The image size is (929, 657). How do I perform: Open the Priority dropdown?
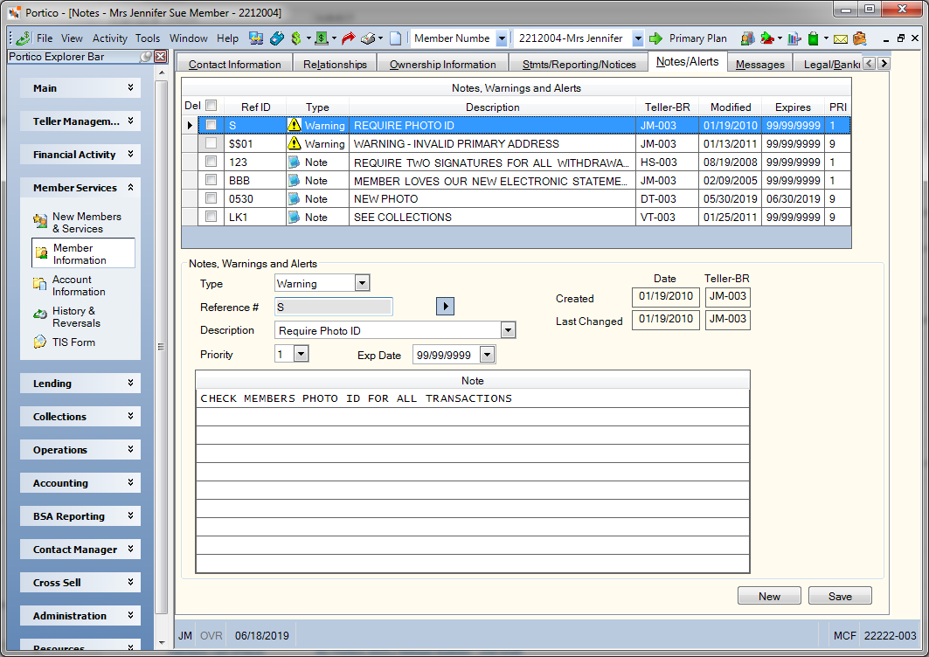[301, 354]
